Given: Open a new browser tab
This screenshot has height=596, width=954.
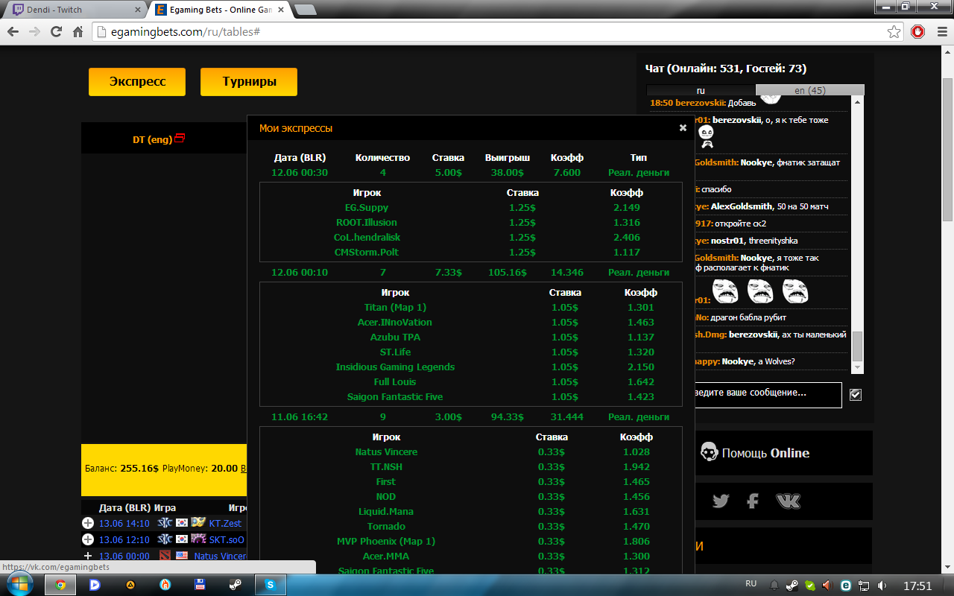Looking at the screenshot, I should pos(305,10).
